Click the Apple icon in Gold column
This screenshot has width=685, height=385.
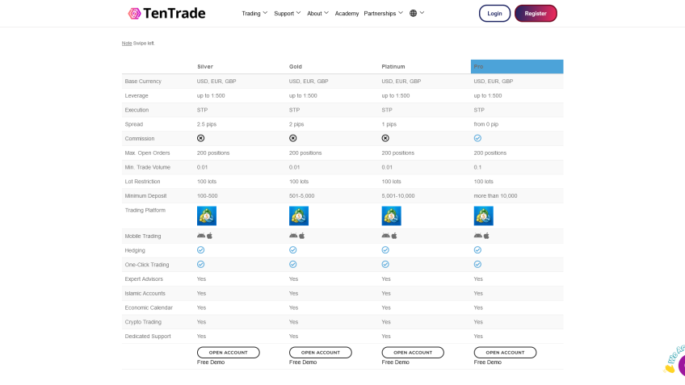coord(302,236)
